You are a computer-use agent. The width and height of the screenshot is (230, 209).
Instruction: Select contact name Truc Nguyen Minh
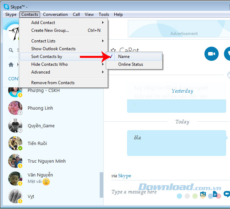46,161
